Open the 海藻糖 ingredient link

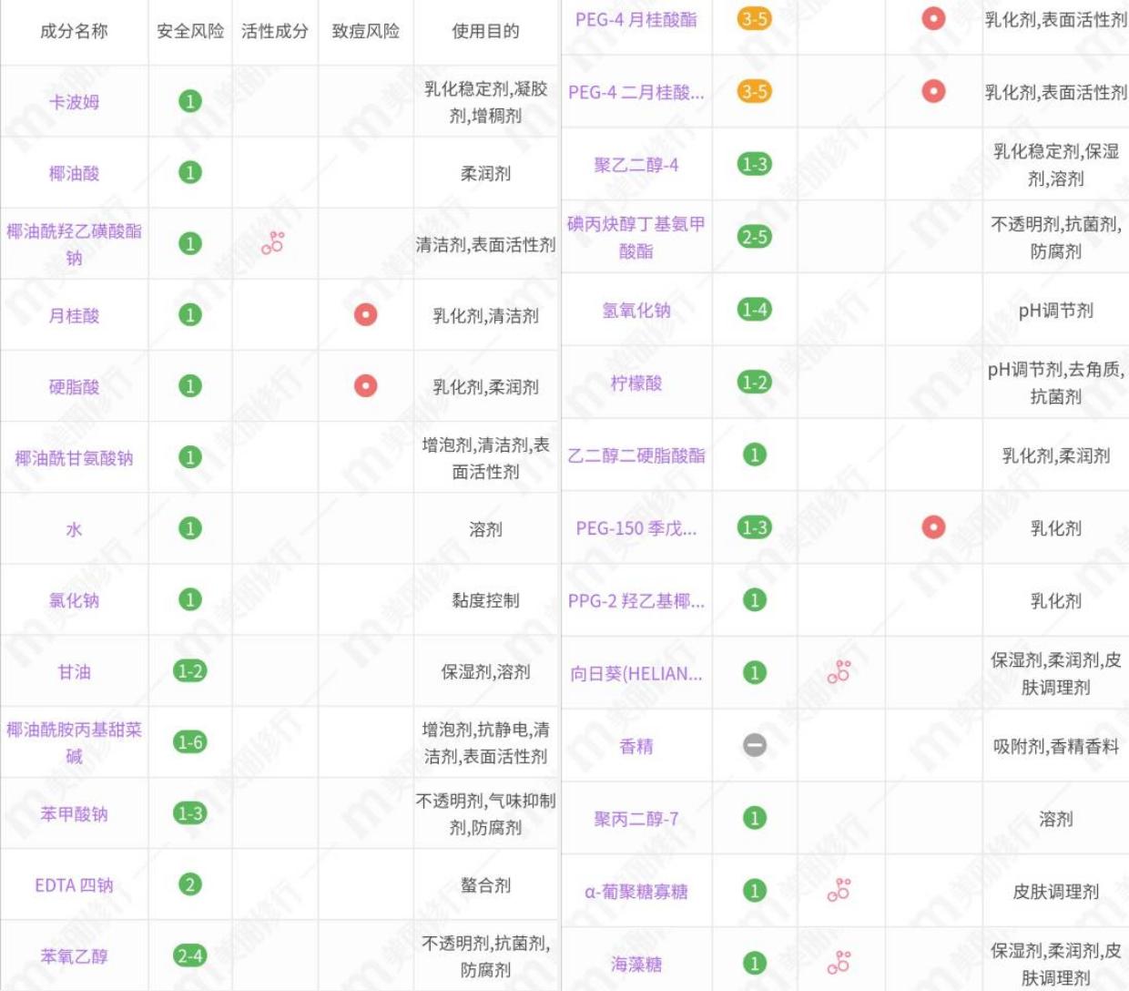(636, 964)
